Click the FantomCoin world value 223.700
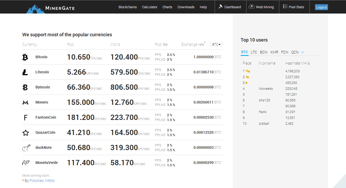Image resolution: width=346 pixels, height=188 pixels. (x=124, y=117)
